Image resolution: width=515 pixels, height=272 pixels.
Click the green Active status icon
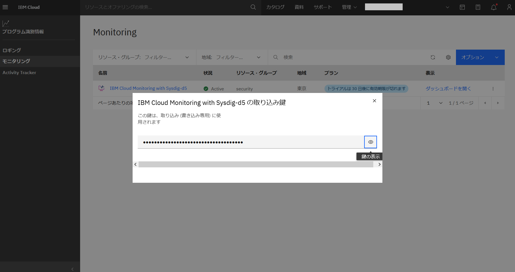pyautogui.click(x=206, y=89)
